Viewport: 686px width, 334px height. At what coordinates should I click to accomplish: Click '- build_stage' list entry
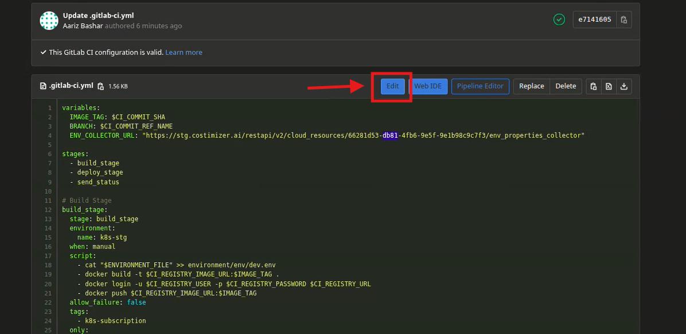[x=95, y=164]
